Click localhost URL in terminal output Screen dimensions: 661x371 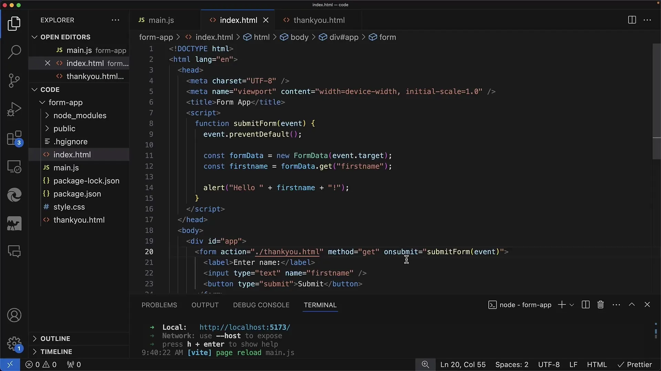click(245, 327)
